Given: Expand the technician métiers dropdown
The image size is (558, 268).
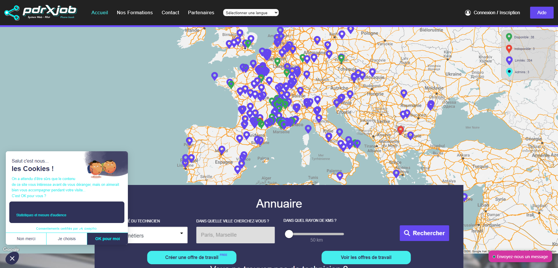Looking at the screenshot, I should (x=157, y=235).
